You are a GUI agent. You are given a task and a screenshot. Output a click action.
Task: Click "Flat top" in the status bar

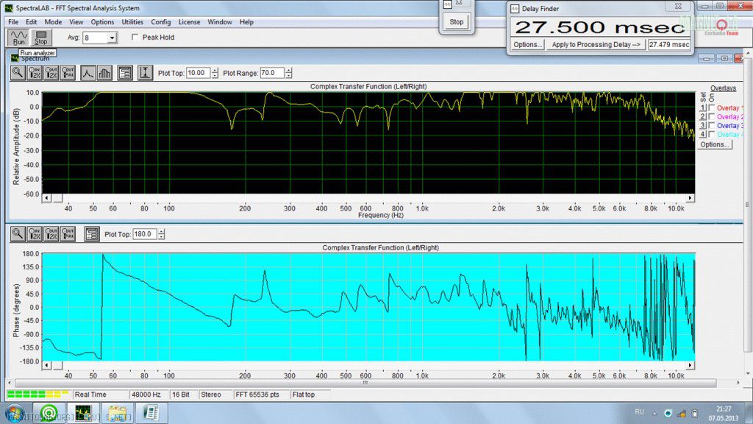304,395
